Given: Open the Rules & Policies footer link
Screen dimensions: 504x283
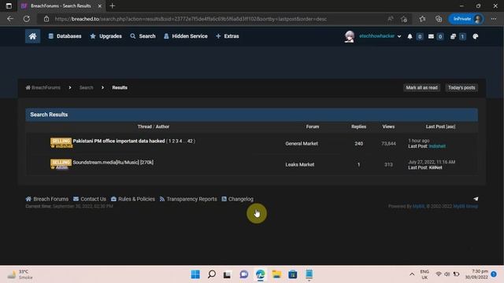Looking at the screenshot, I should coord(133,199).
